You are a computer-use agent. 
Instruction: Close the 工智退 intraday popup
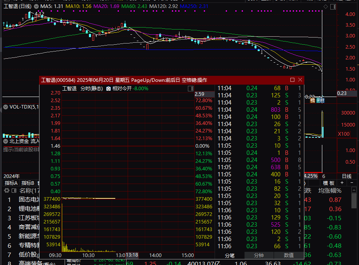(300, 80)
